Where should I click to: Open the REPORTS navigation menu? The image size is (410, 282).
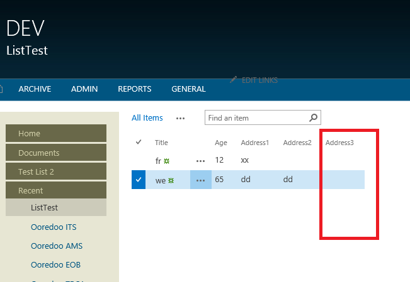135,89
